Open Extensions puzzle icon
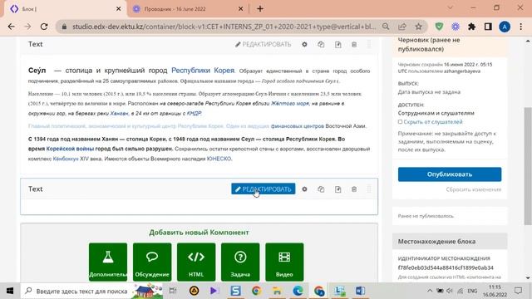 tap(471, 27)
